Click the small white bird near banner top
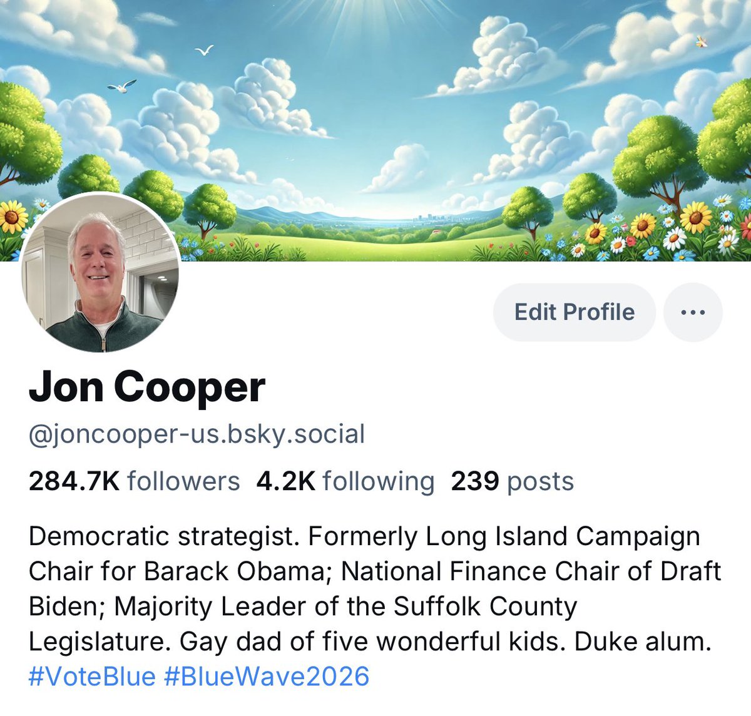Viewport: 751px width, 716px height. [204, 50]
